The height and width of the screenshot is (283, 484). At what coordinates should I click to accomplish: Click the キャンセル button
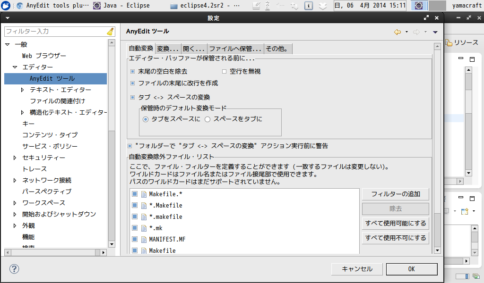pyautogui.click(x=357, y=269)
